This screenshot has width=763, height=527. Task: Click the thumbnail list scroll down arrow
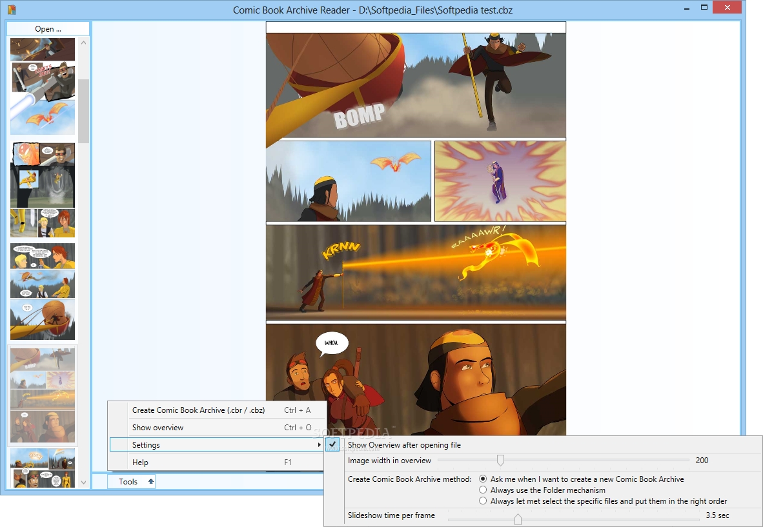tap(84, 482)
